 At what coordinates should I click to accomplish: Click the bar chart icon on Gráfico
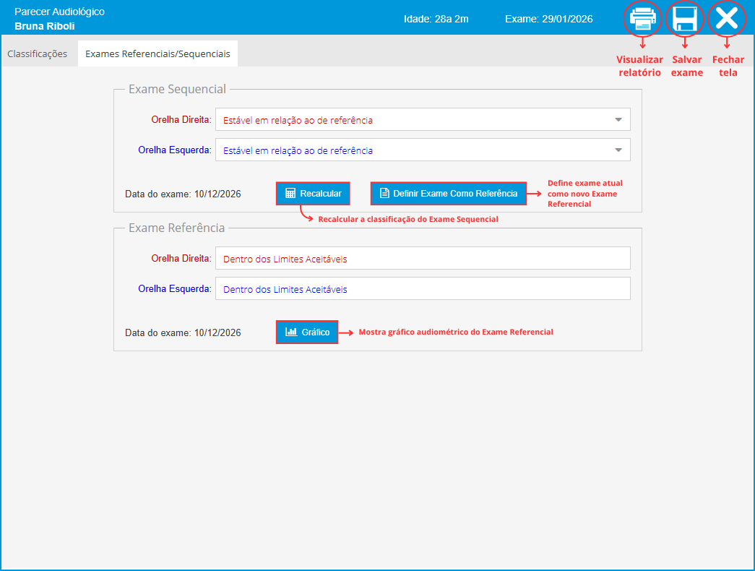(291, 332)
